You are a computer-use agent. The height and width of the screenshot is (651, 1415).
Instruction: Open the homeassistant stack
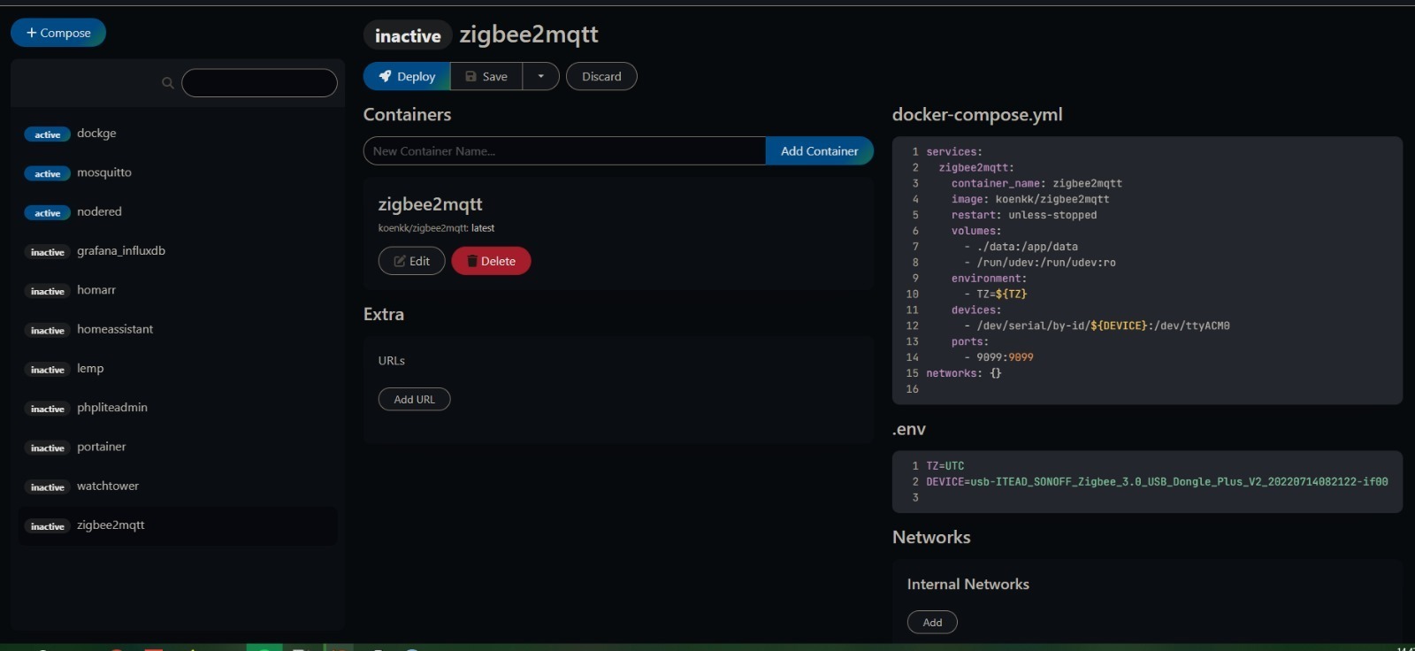click(x=115, y=329)
